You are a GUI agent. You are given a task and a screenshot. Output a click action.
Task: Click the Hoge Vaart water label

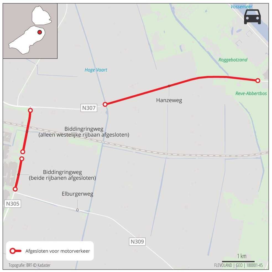pyautogui.click(x=96, y=70)
